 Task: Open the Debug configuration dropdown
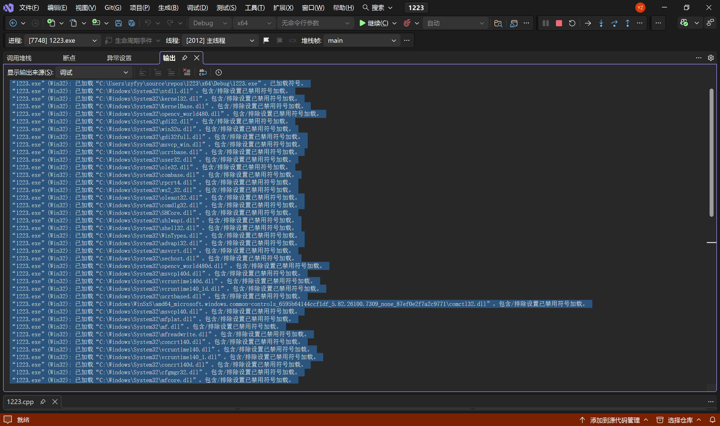coord(210,23)
